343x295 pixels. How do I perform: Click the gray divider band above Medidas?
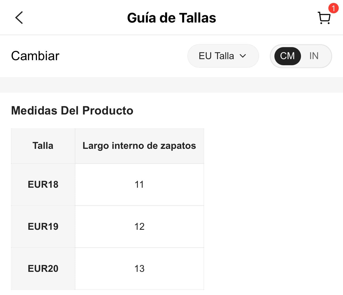(x=171, y=85)
